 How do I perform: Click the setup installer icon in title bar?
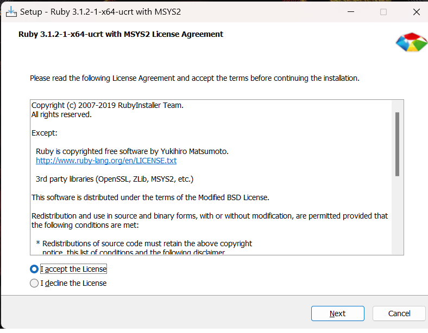(x=11, y=11)
